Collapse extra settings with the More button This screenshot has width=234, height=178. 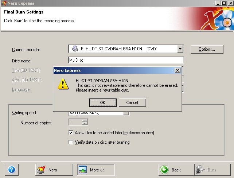click(95, 170)
